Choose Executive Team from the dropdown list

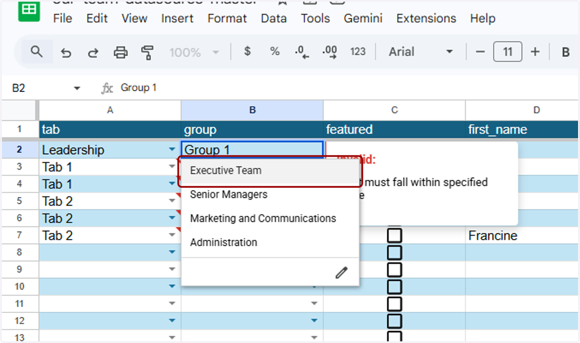coord(270,171)
